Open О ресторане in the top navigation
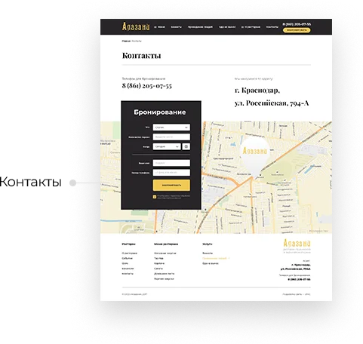 (x=251, y=27)
